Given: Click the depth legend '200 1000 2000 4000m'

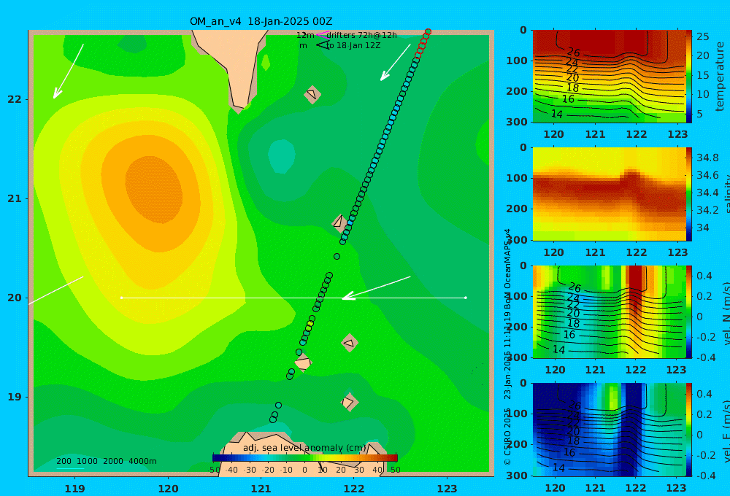Looking at the screenshot, I should 106,461.
